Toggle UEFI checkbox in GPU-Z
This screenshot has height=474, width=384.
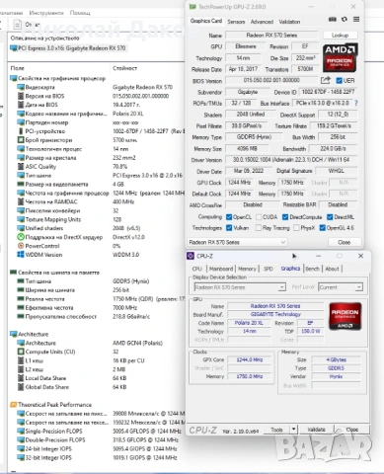339,80
